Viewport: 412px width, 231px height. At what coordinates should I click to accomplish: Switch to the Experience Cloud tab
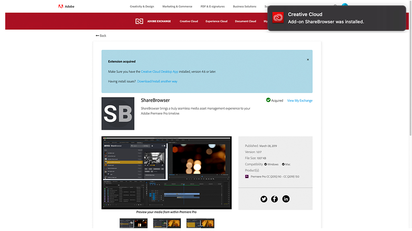tap(216, 21)
